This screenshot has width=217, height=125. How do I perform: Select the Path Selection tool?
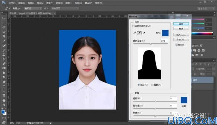(4, 91)
